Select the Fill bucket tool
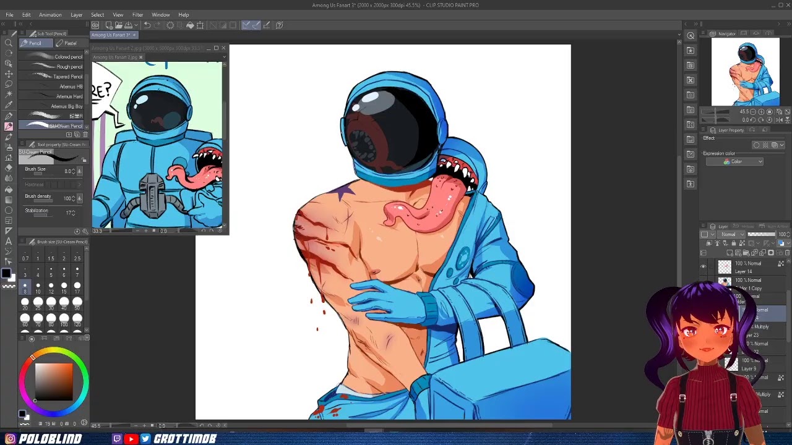The width and height of the screenshot is (792, 445). [x=9, y=189]
